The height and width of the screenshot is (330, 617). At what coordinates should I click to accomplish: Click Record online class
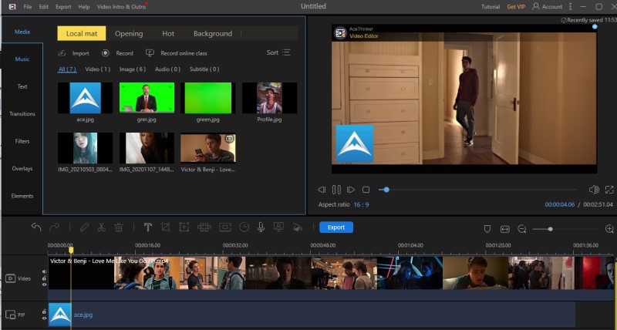(x=177, y=53)
